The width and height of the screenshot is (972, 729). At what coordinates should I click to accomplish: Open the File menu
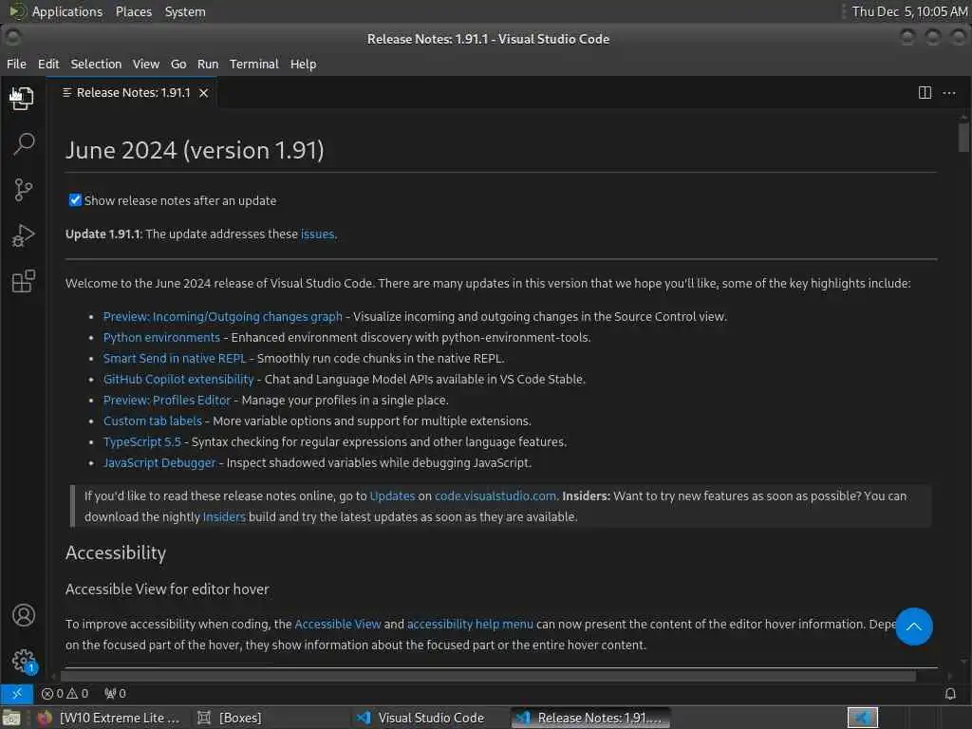click(16, 64)
